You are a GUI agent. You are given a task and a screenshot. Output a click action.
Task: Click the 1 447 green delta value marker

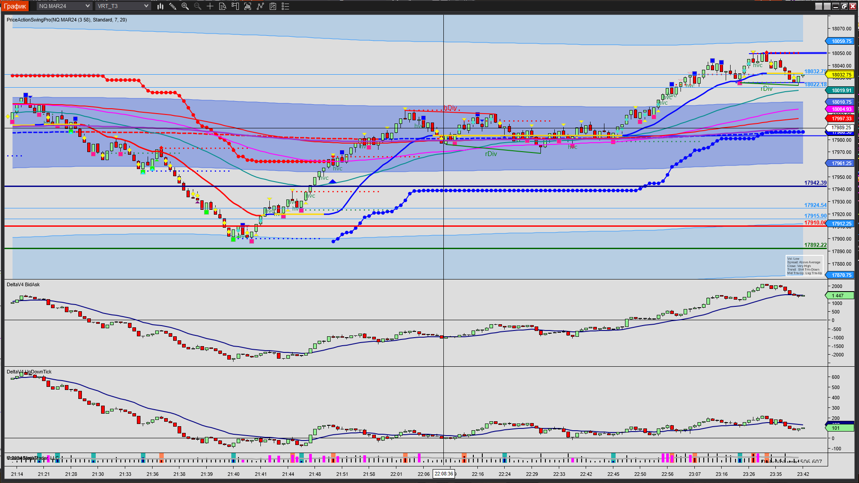pos(840,296)
